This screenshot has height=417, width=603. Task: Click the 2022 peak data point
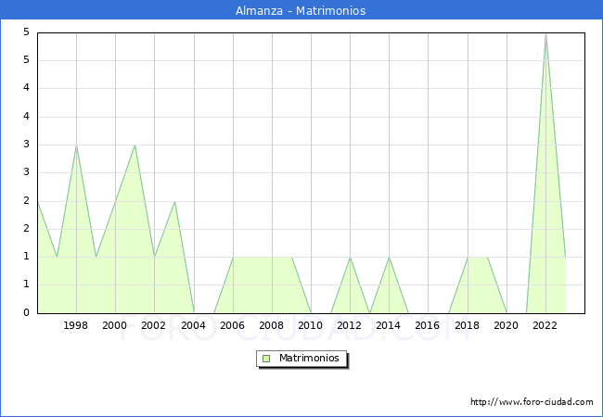pyautogui.click(x=545, y=34)
